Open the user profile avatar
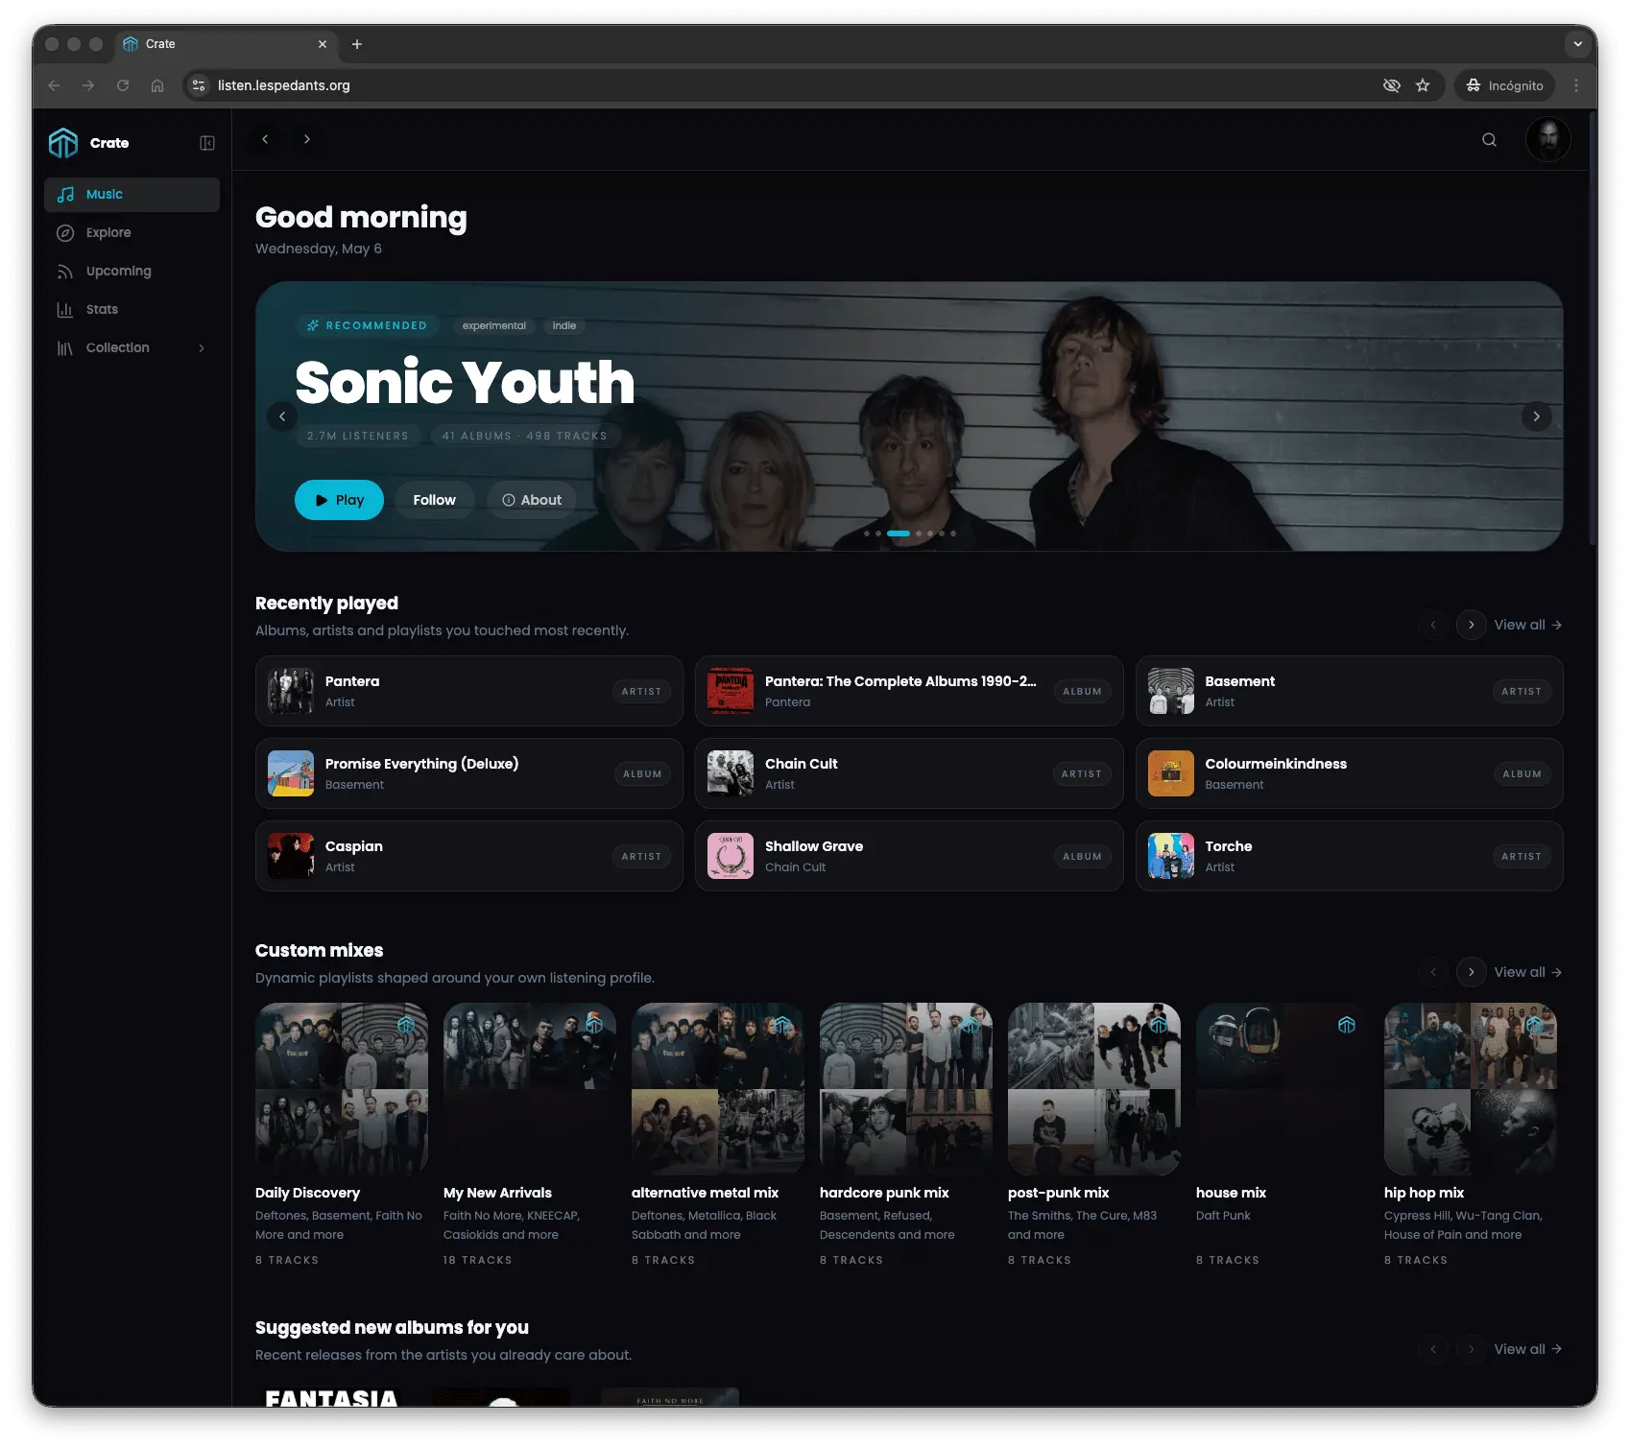This screenshot has width=1630, height=1447. point(1548,140)
